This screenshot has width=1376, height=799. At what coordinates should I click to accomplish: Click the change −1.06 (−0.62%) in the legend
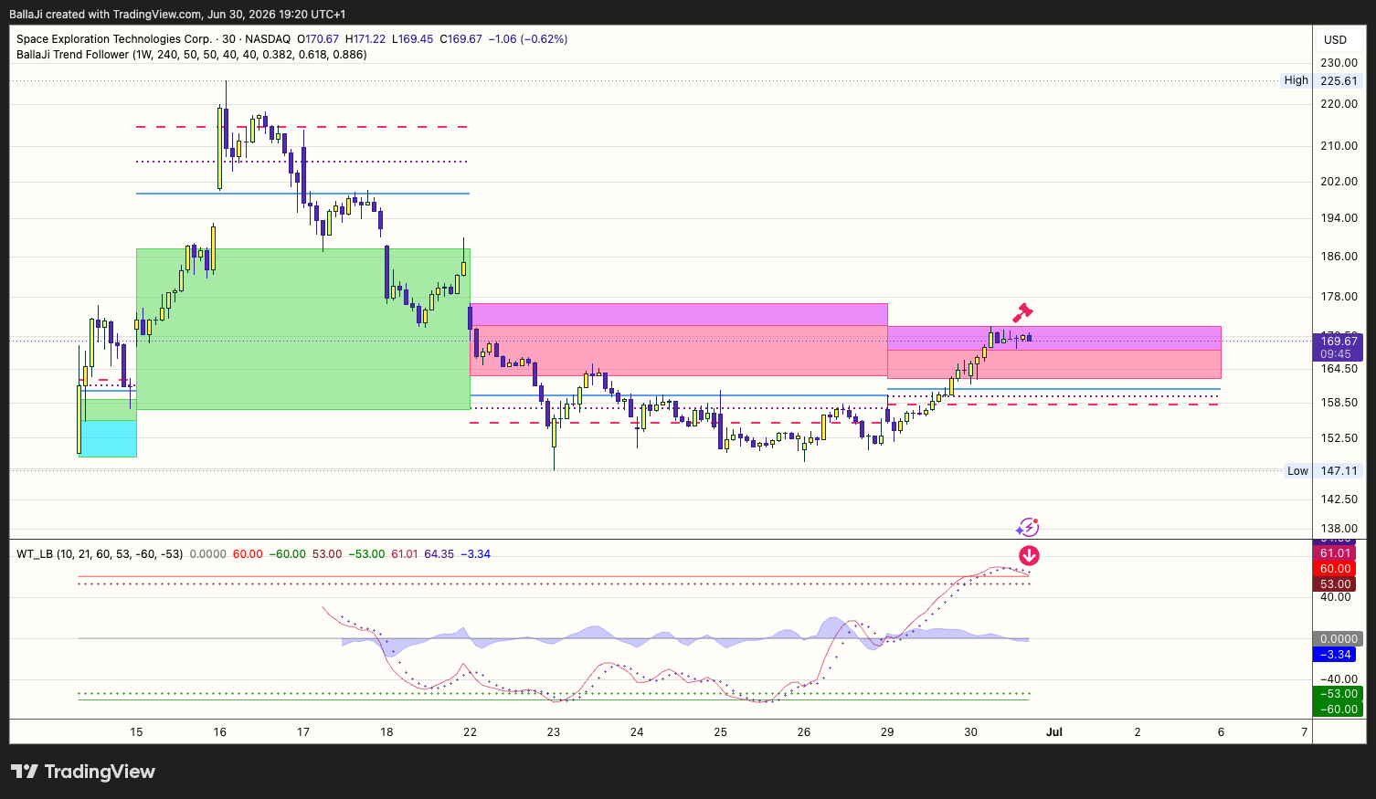(528, 39)
